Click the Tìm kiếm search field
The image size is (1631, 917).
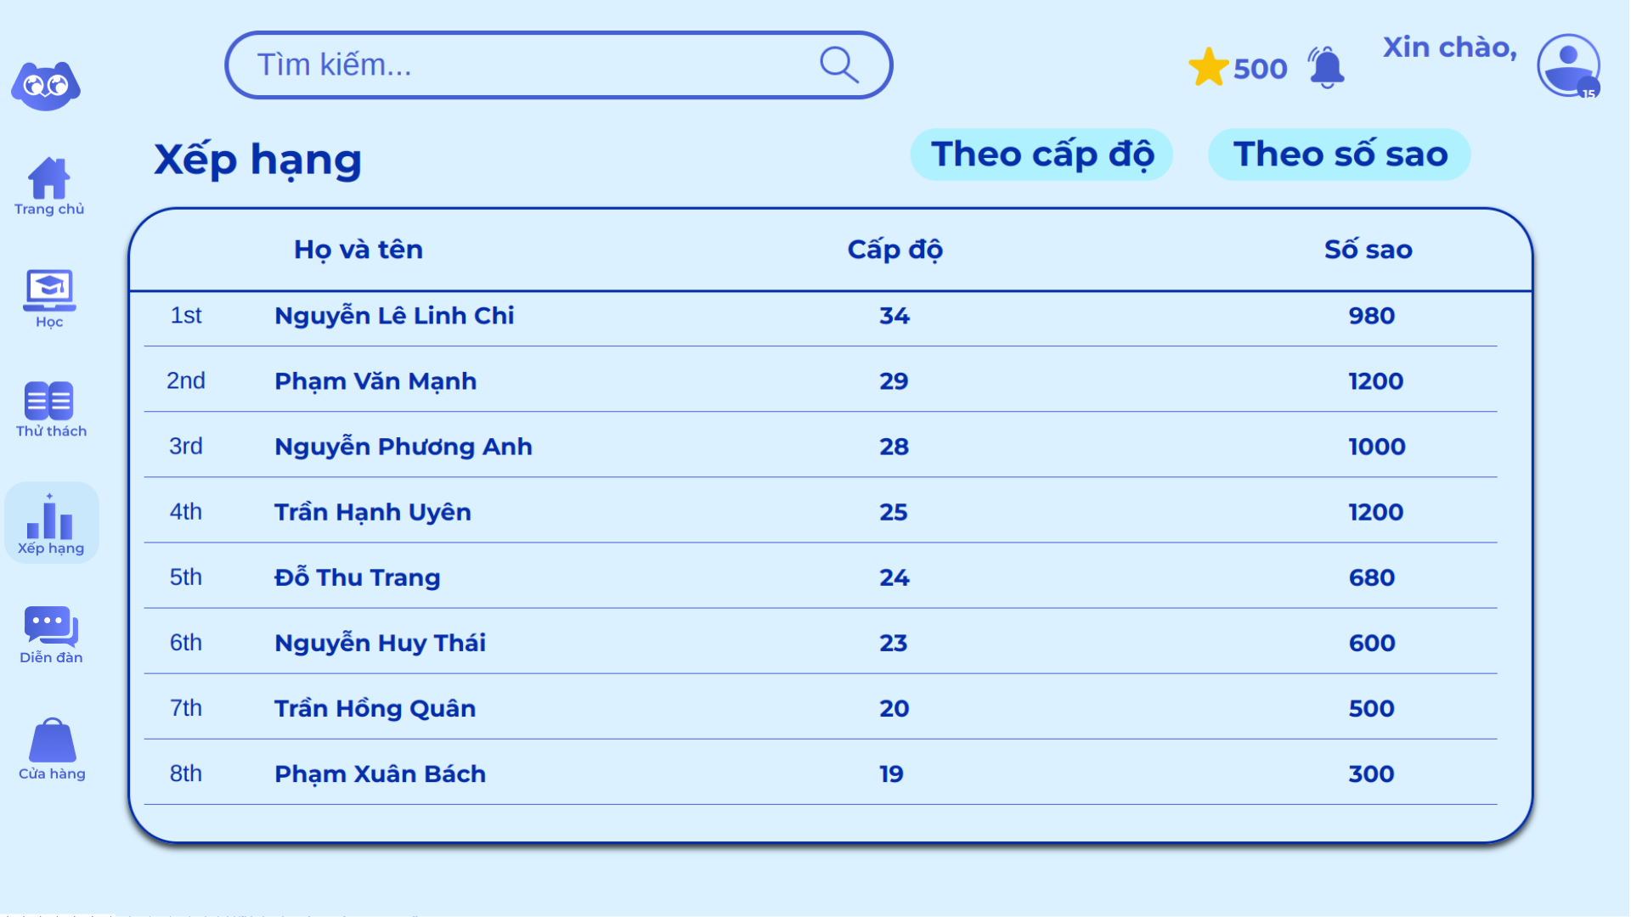click(x=527, y=65)
